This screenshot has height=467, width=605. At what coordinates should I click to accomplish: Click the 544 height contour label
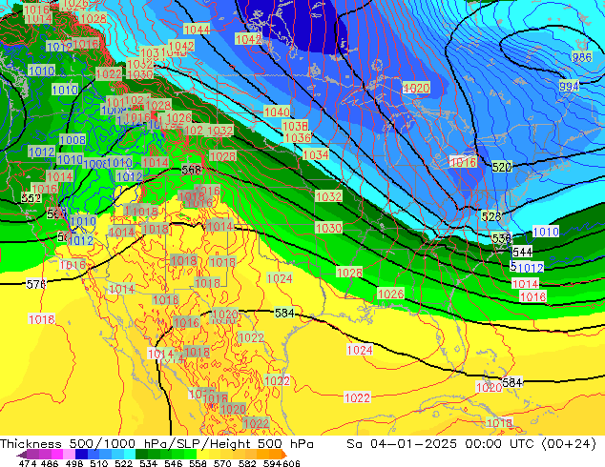click(x=522, y=252)
